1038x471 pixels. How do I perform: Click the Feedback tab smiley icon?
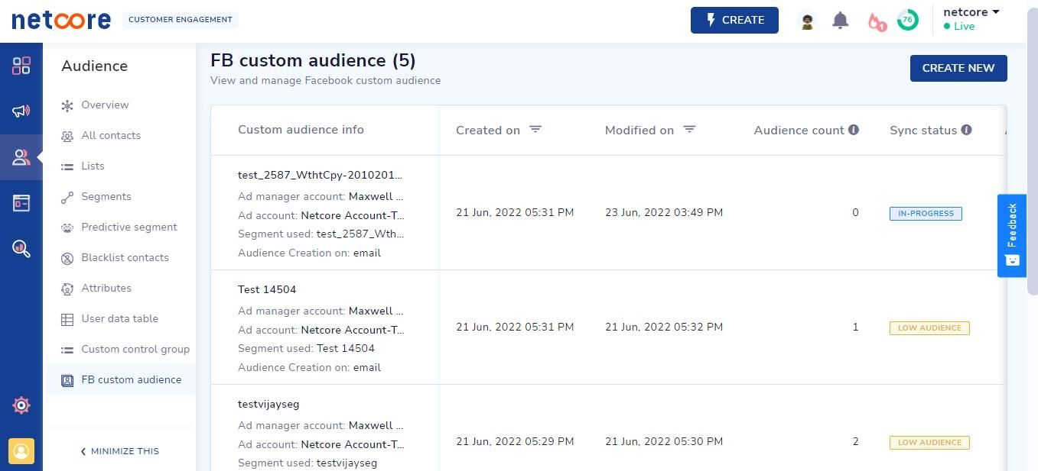coord(1012,260)
